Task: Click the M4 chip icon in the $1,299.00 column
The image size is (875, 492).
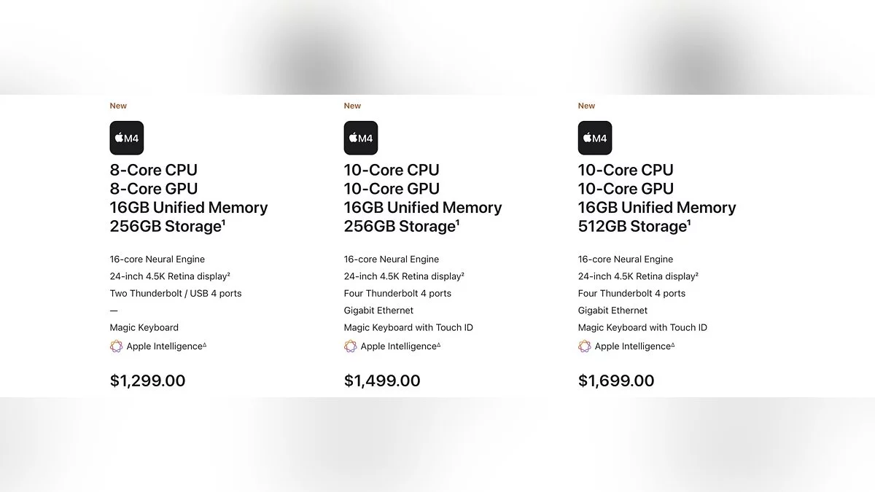Action: pos(127,138)
